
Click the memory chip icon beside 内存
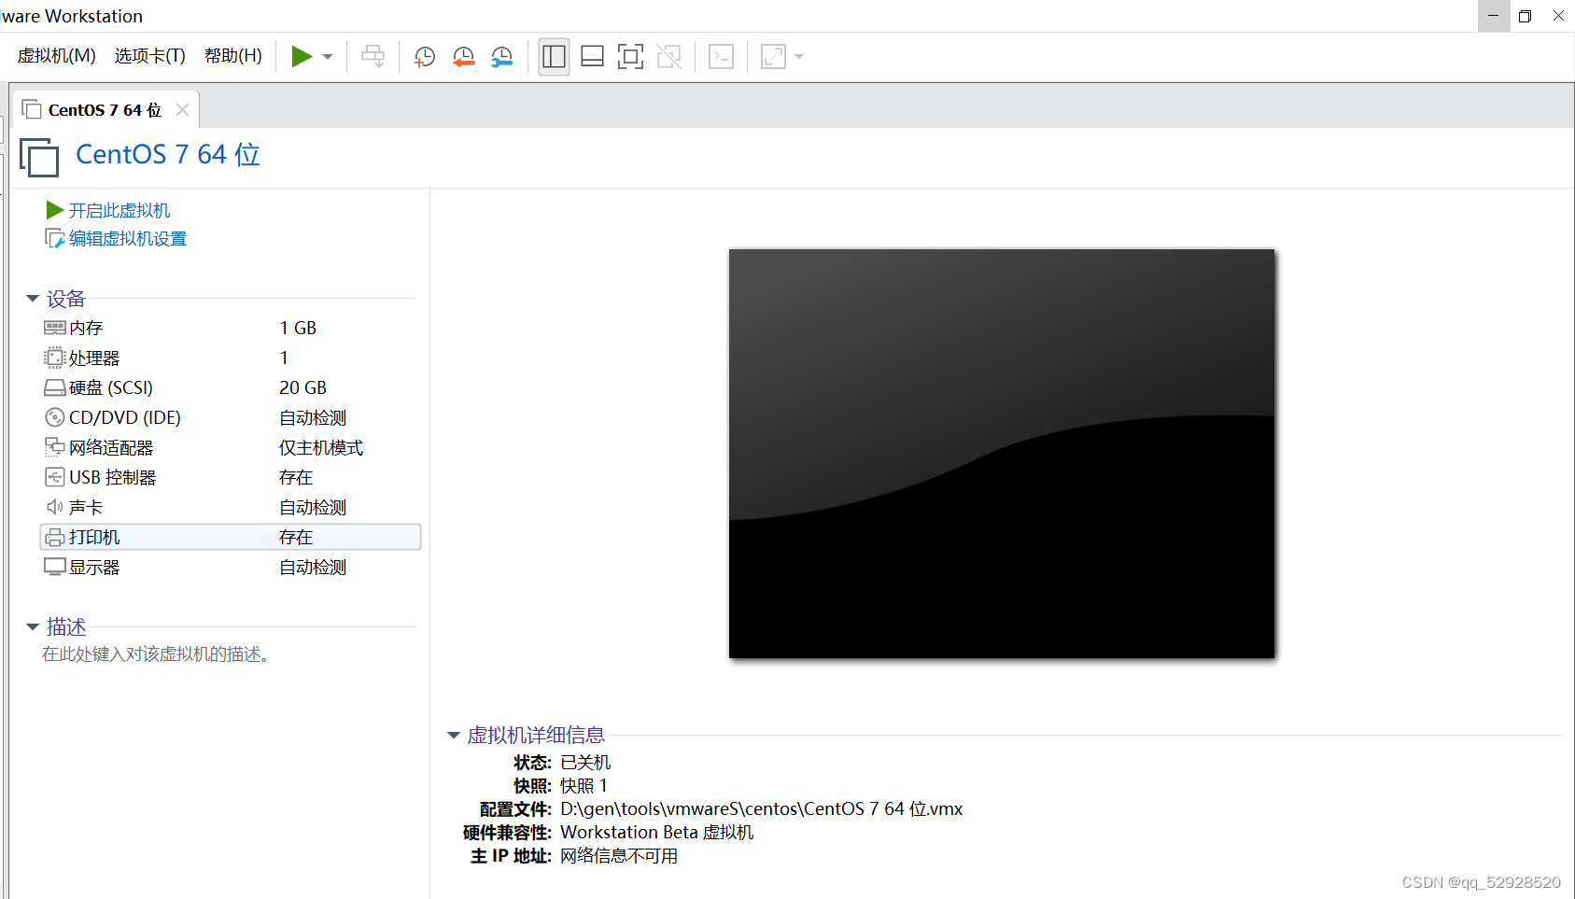tap(55, 328)
